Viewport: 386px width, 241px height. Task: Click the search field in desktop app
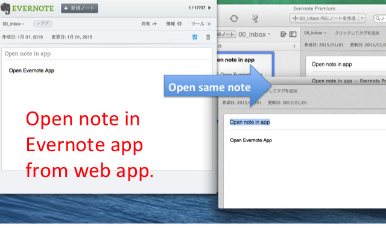click(x=379, y=19)
